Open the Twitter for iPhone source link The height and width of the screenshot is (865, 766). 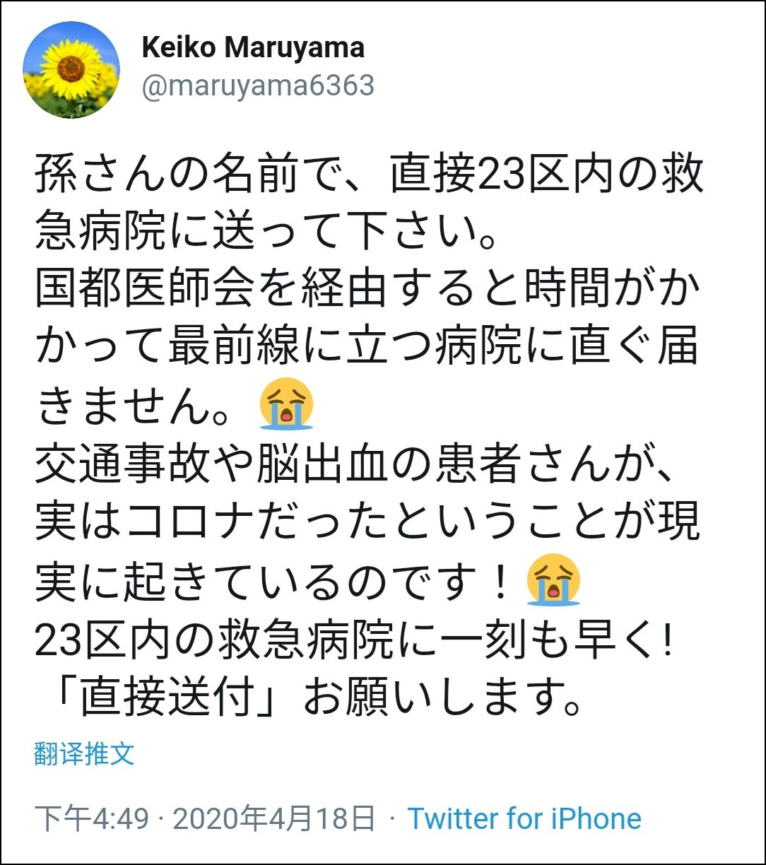(x=524, y=819)
